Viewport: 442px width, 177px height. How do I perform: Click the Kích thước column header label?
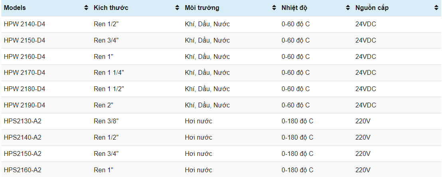[111, 8]
